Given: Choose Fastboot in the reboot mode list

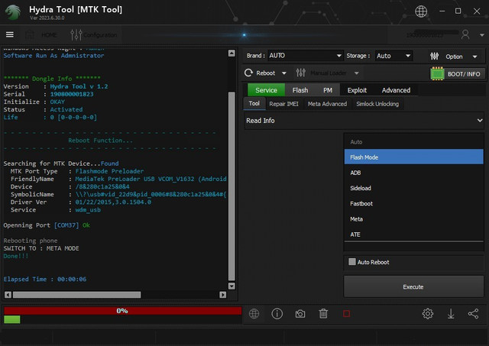Looking at the screenshot, I should (x=414, y=203).
